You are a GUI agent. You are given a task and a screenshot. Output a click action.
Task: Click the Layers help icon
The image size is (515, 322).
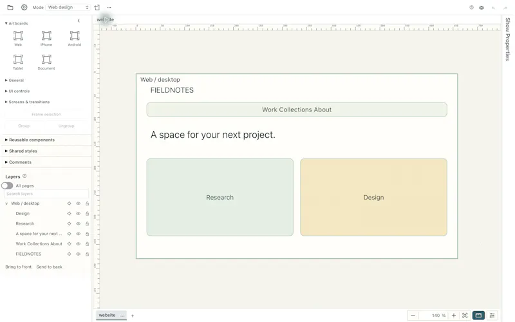coord(24,176)
